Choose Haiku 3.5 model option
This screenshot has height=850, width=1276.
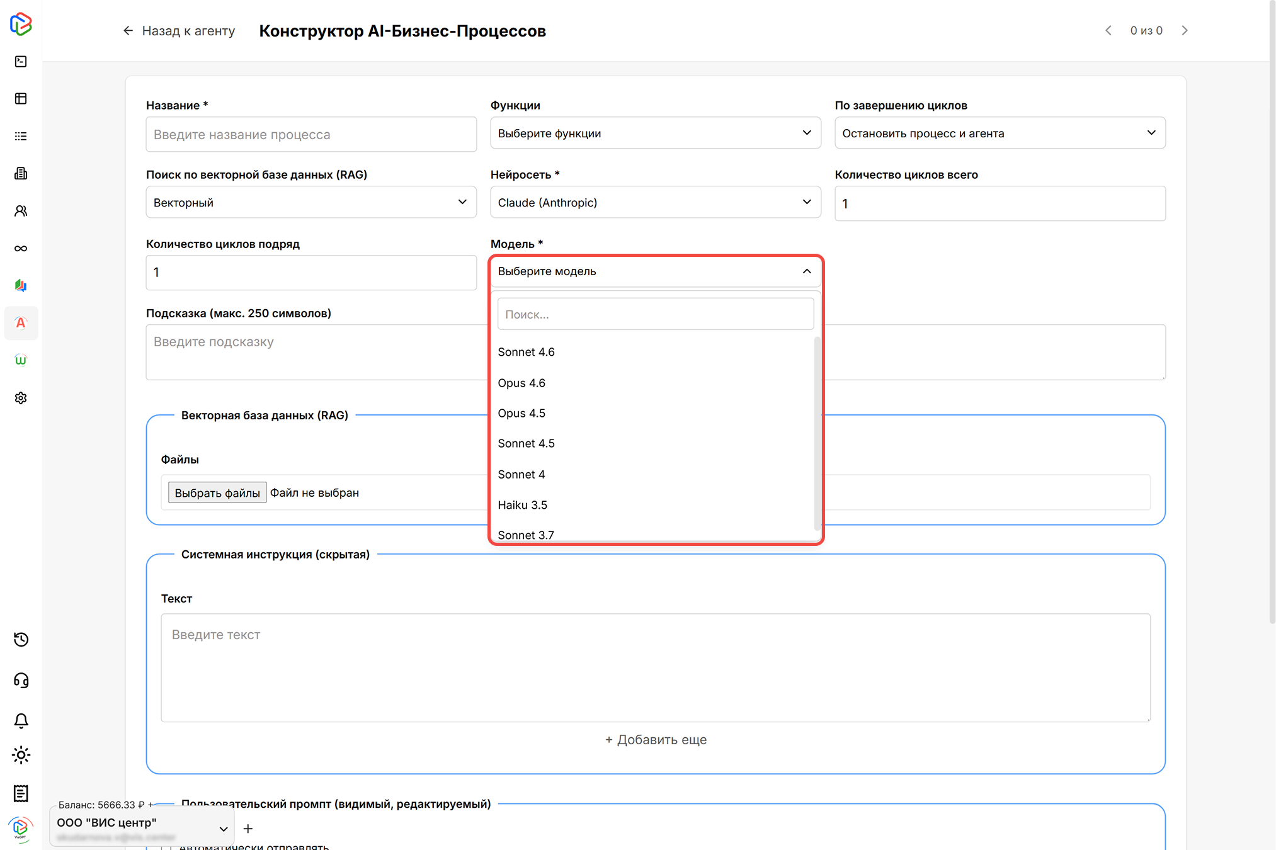pos(522,505)
